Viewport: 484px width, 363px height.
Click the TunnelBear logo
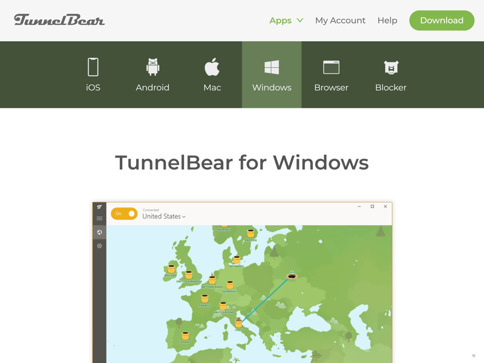(59, 20)
